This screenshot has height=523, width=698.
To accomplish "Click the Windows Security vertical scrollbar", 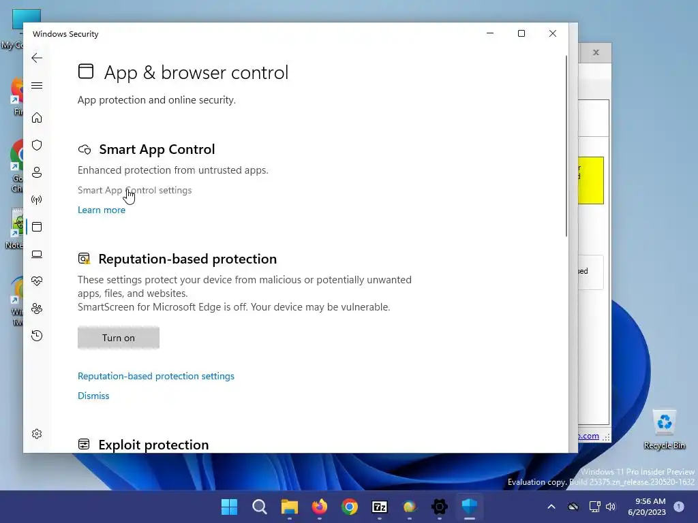I will (x=566, y=146).
